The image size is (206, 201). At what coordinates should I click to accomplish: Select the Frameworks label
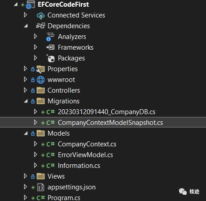[75, 47]
